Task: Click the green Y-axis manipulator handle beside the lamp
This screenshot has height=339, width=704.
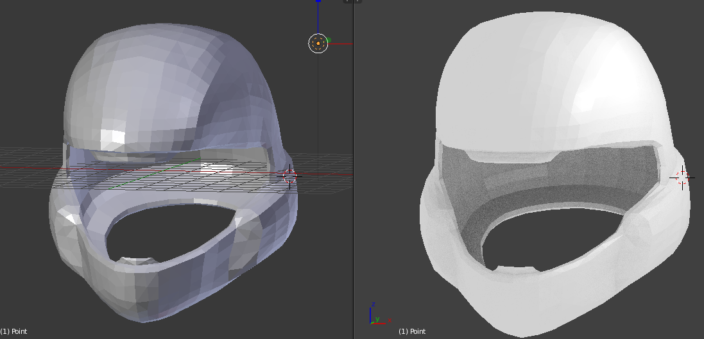Action: pyautogui.click(x=328, y=40)
